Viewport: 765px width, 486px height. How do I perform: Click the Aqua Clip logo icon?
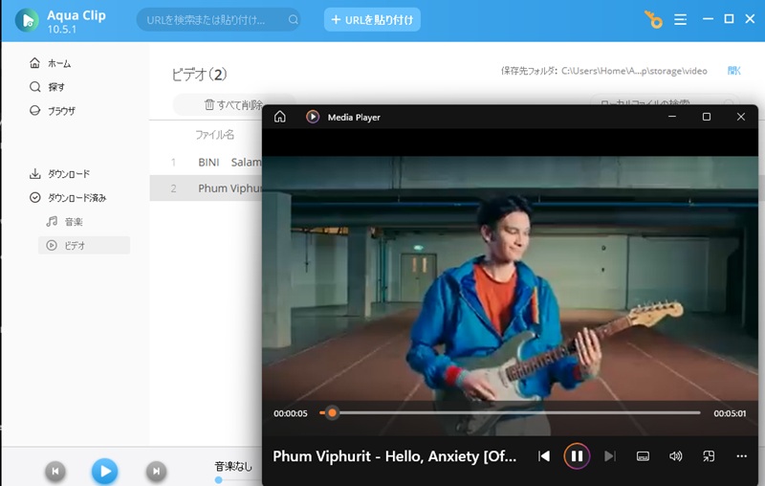27,20
